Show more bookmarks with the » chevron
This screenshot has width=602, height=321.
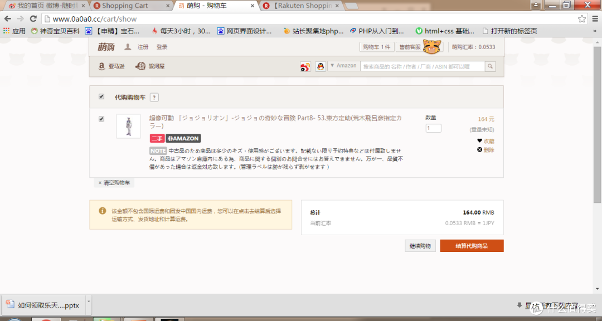pyautogui.click(x=595, y=31)
